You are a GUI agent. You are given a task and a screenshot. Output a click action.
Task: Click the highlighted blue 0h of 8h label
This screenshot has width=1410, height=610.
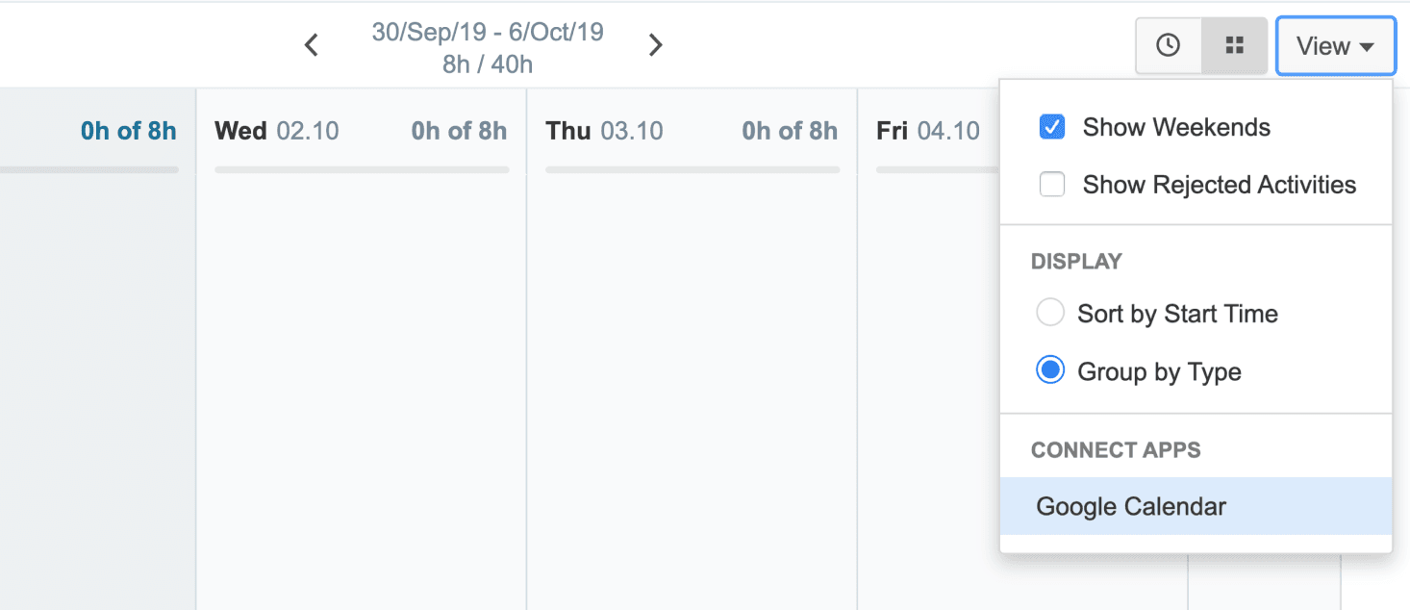[129, 131]
